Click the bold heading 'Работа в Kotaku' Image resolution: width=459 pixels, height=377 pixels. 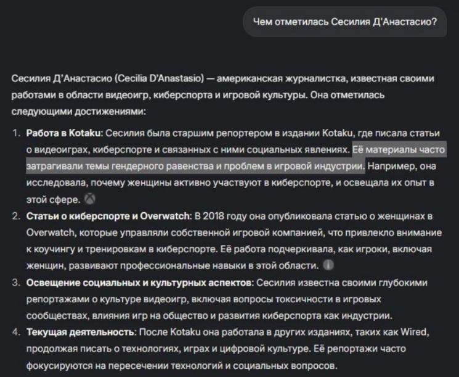(63, 133)
